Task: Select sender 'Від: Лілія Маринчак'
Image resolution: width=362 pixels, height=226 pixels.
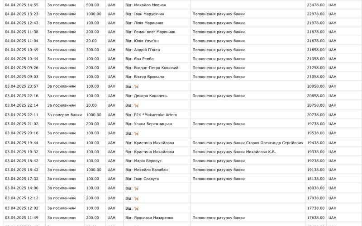Action: coord(144,23)
